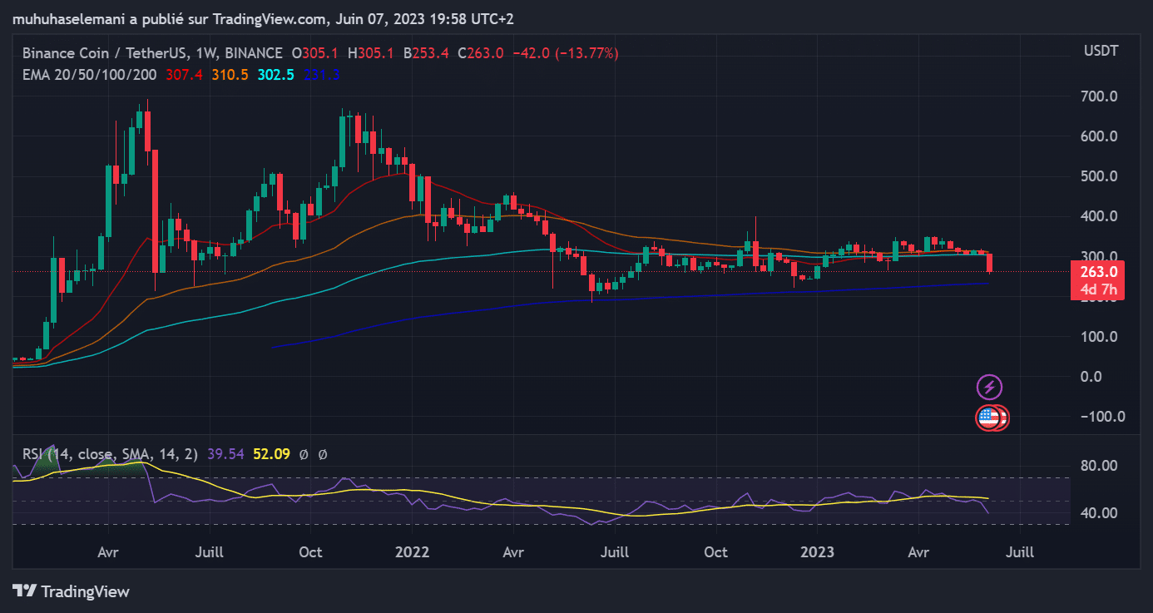The width and height of the screenshot is (1153, 613).
Task: Click the 80.00 RSI axis label
Action: [x=1100, y=466]
